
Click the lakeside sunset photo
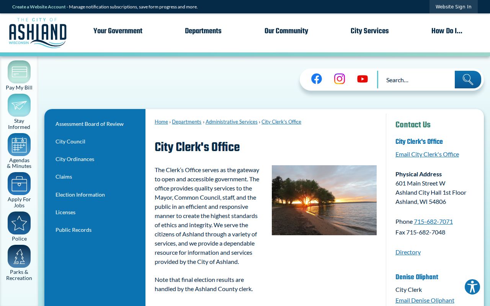pos(324,200)
